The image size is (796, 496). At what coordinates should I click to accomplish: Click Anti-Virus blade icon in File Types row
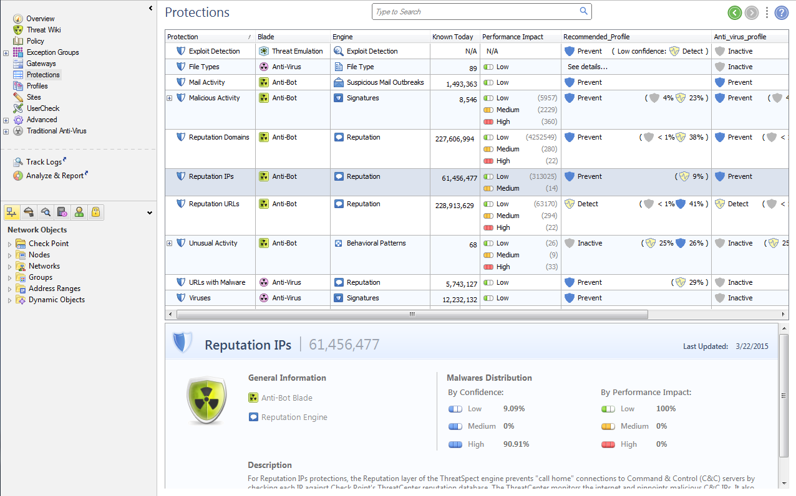point(264,67)
